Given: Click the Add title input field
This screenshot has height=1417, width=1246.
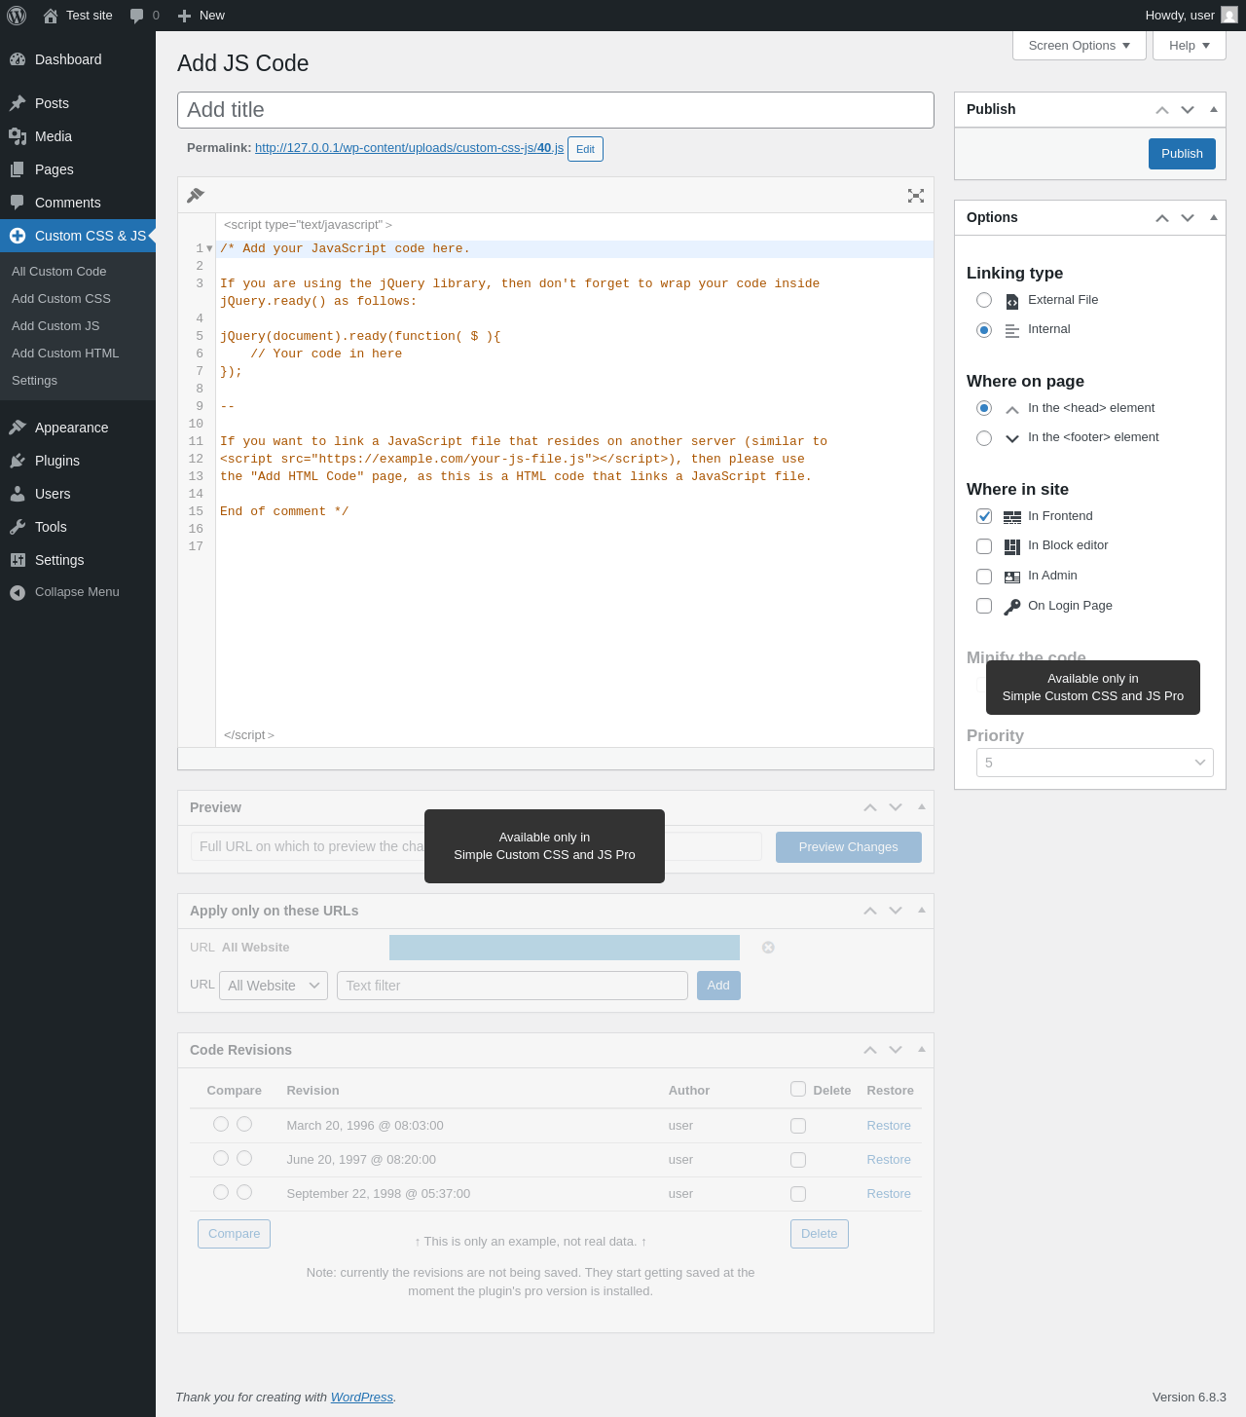Looking at the screenshot, I should coord(556,110).
